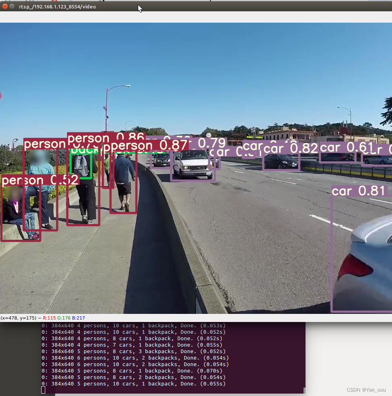The height and width of the screenshot is (396, 392).
Task: Click the window title 'rtsp_/192.168.1.123_8554/video'
Action: point(57,7)
